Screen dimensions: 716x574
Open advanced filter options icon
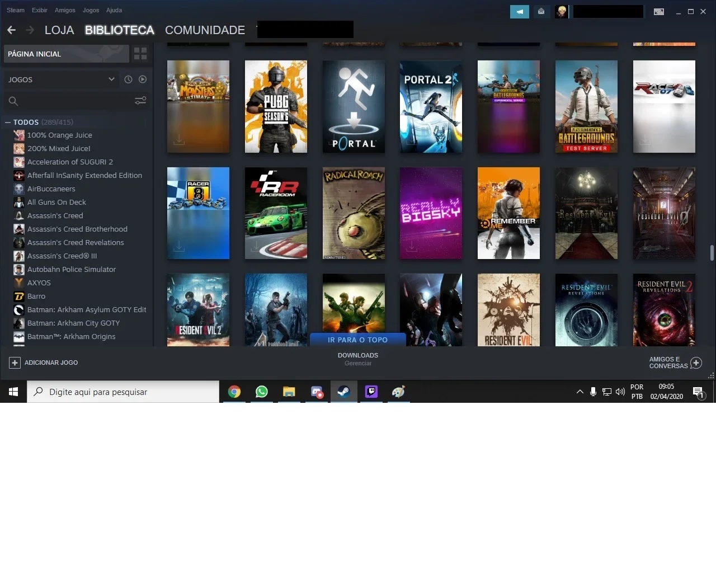click(x=140, y=101)
